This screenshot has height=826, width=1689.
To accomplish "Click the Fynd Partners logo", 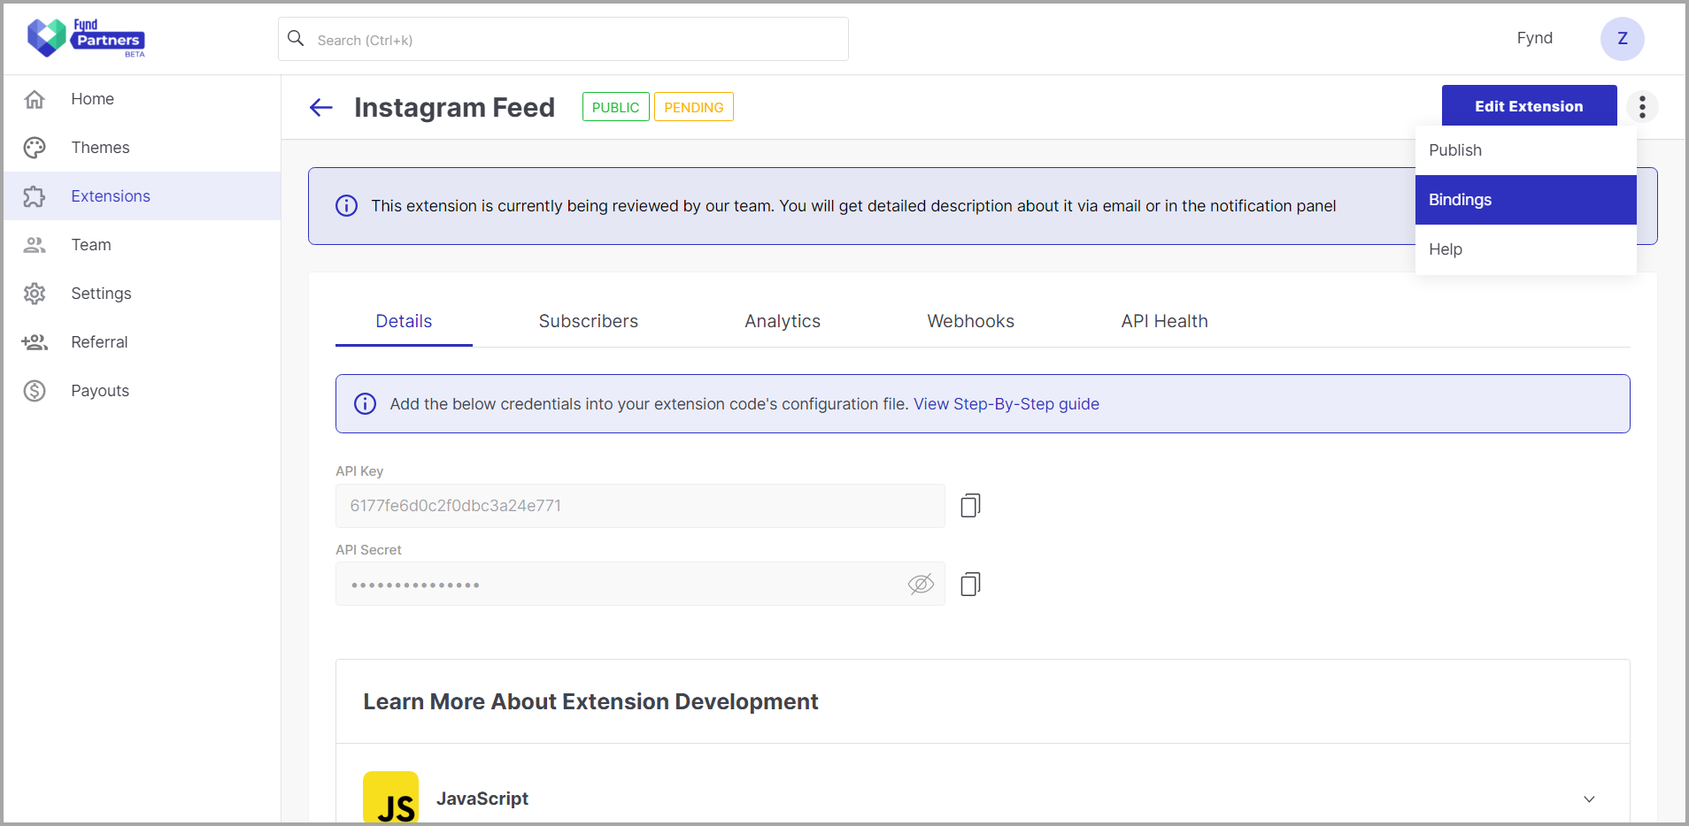I will point(86,38).
